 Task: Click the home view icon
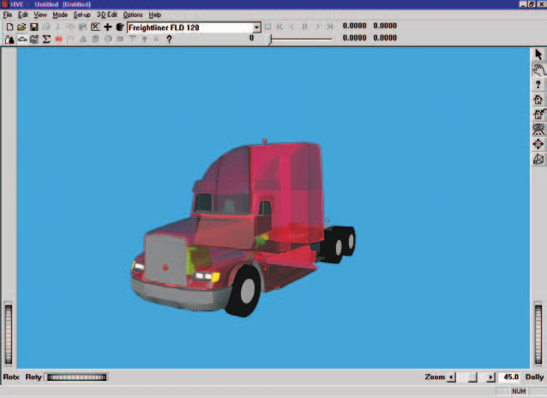(x=538, y=99)
